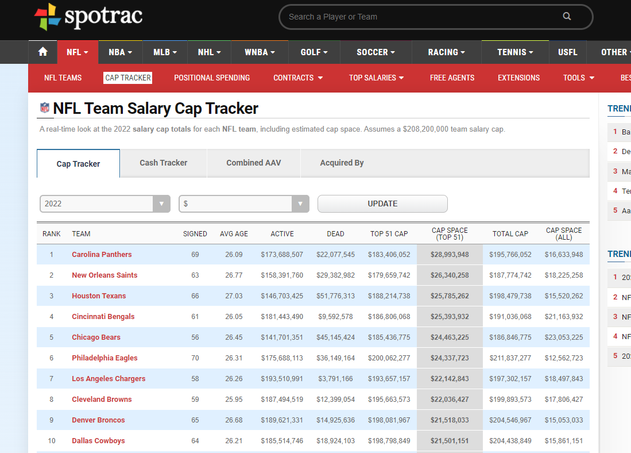Expand the TOOLS dropdown
The image size is (631, 453).
579,78
